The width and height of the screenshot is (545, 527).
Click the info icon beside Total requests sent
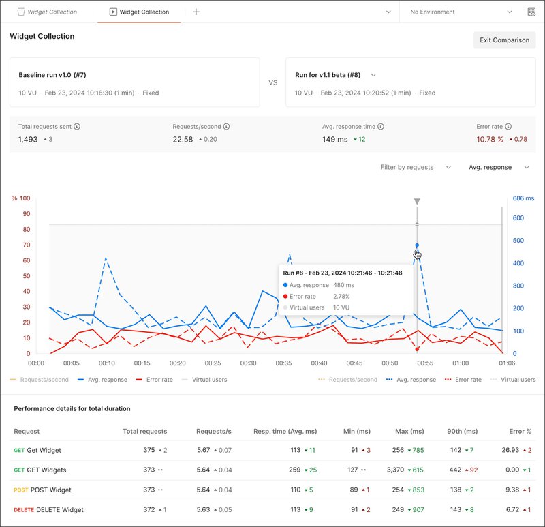pos(77,126)
